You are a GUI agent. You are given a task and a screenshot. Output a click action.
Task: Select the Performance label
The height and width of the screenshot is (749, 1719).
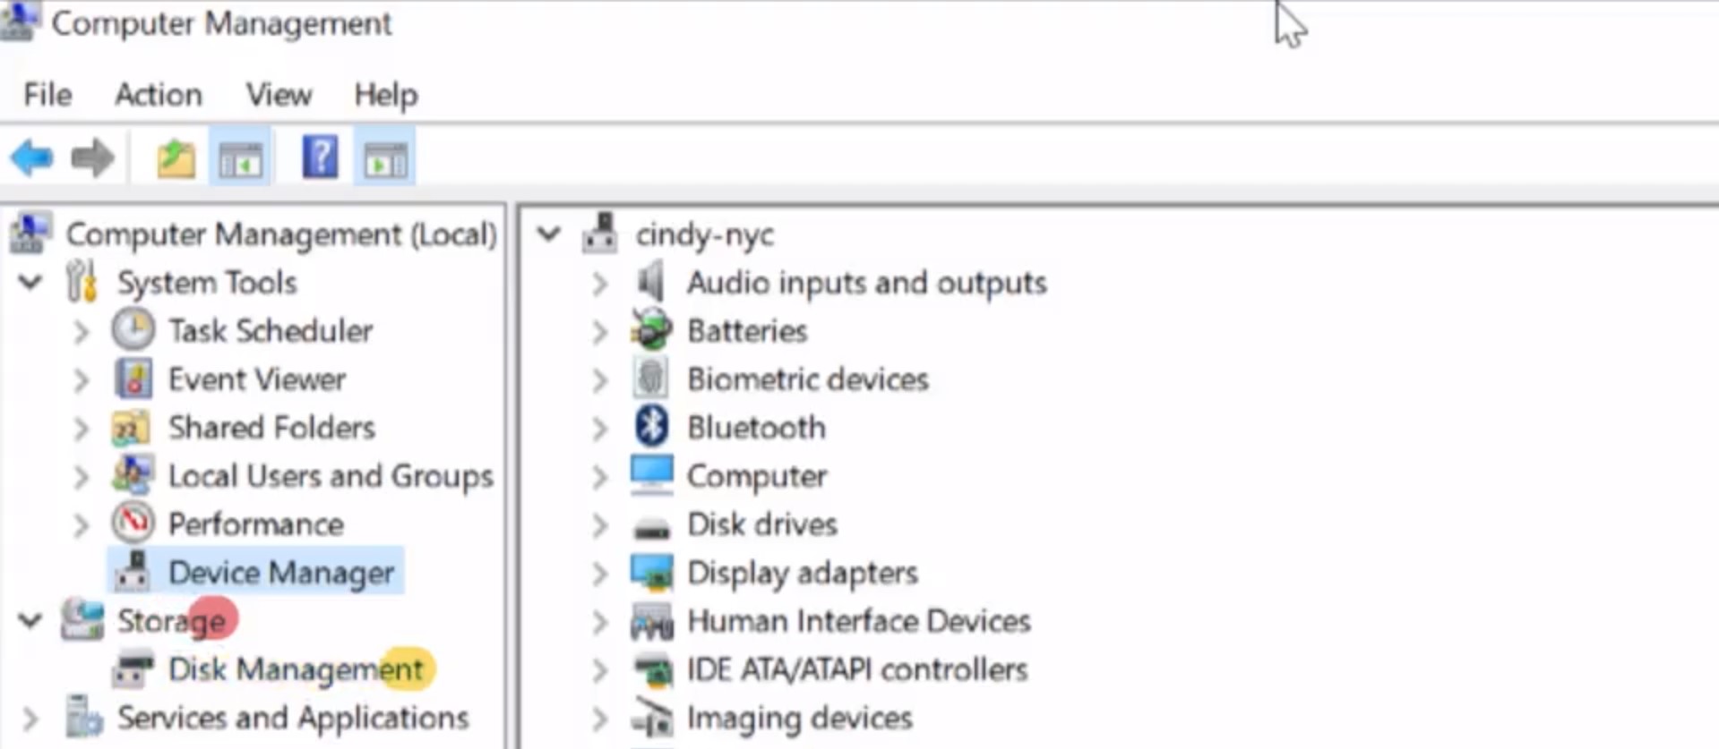256,524
